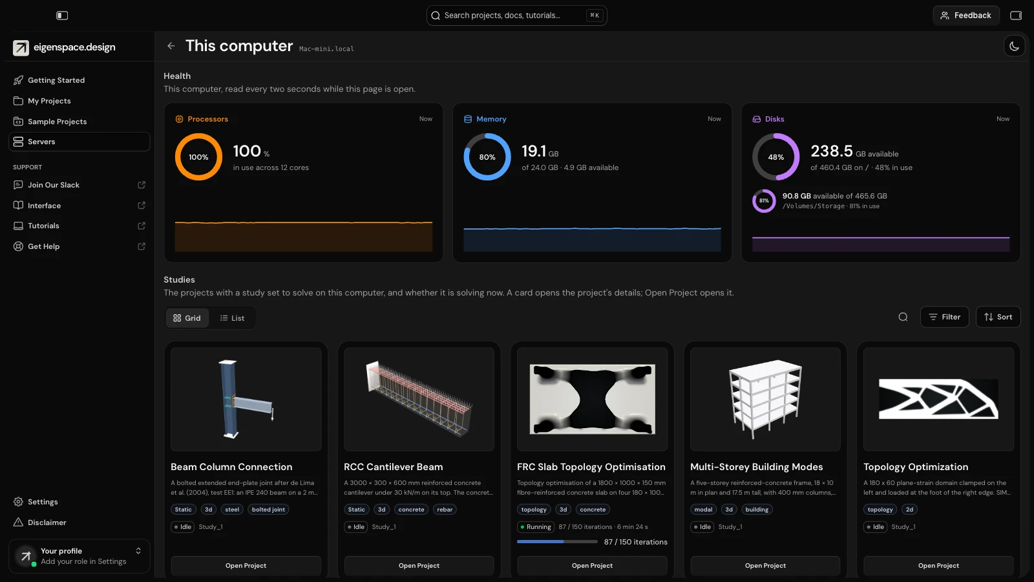Open Getting Started in the sidebar

click(x=79, y=80)
